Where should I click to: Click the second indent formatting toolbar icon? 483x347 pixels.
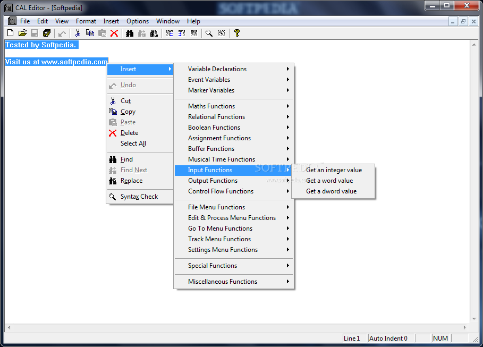tap(182, 33)
